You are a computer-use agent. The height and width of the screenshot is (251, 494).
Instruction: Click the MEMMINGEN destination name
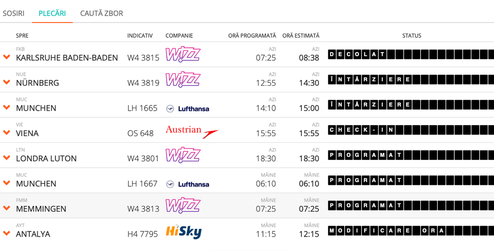pyautogui.click(x=41, y=209)
